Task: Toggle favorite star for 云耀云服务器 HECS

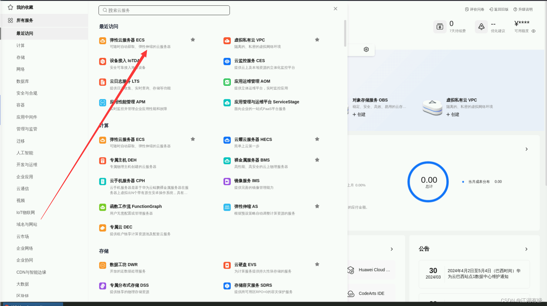Action: (317, 139)
